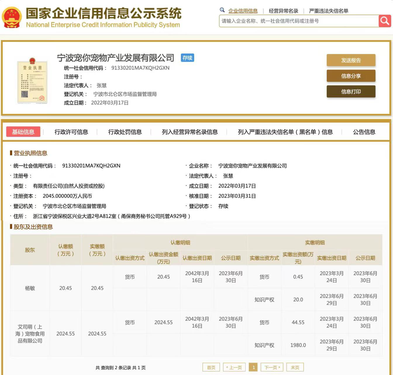Click the 知识产权 cell in 杨敏's row
Image resolution: width=393 pixels, height=375 pixels.
pyautogui.click(x=264, y=300)
